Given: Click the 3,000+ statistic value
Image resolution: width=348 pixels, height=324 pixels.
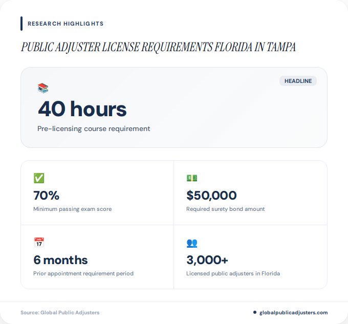Looking at the screenshot, I should 207,260.
